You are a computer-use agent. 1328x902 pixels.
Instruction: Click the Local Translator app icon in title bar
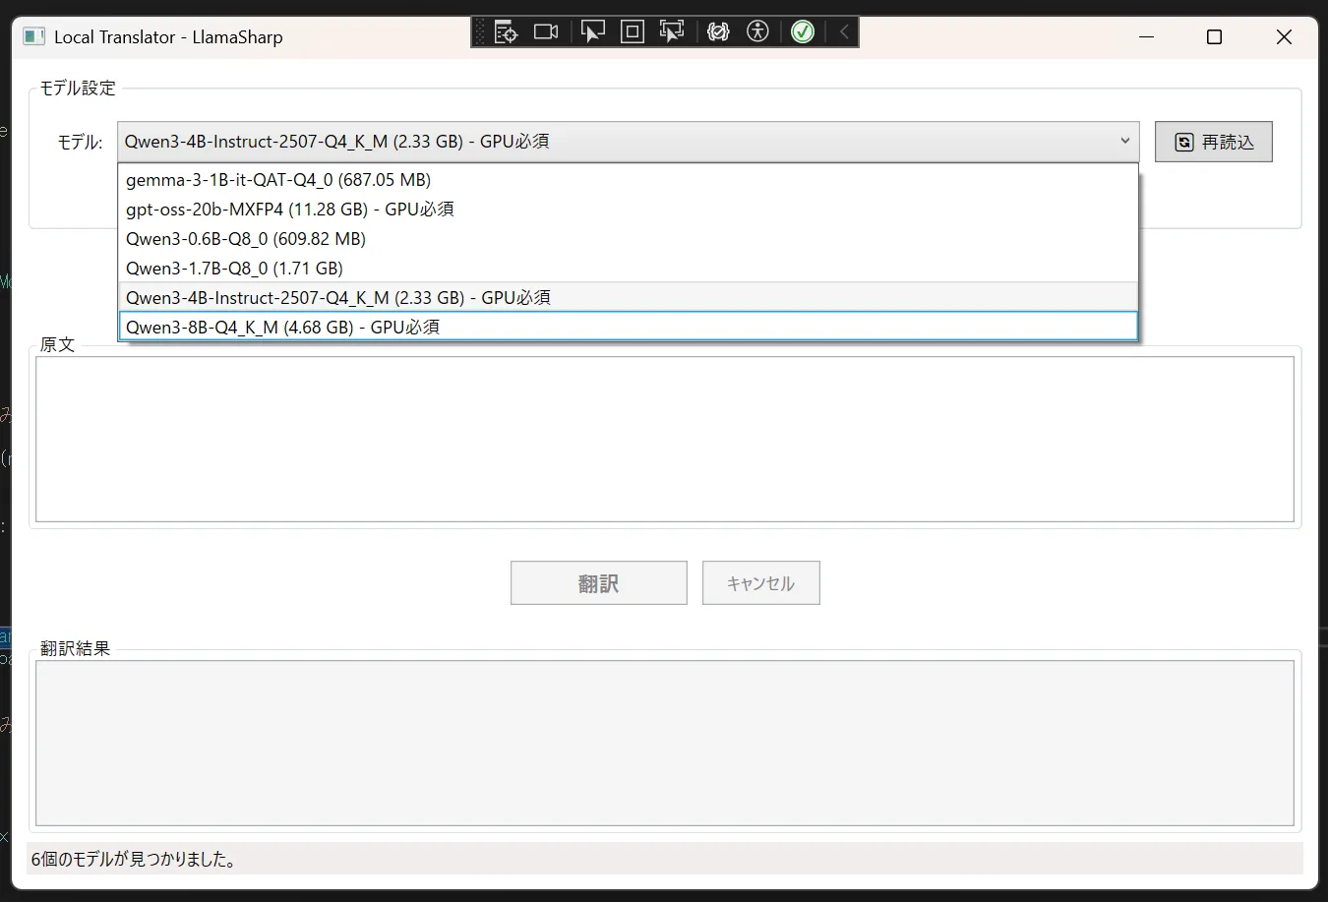[34, 37]
